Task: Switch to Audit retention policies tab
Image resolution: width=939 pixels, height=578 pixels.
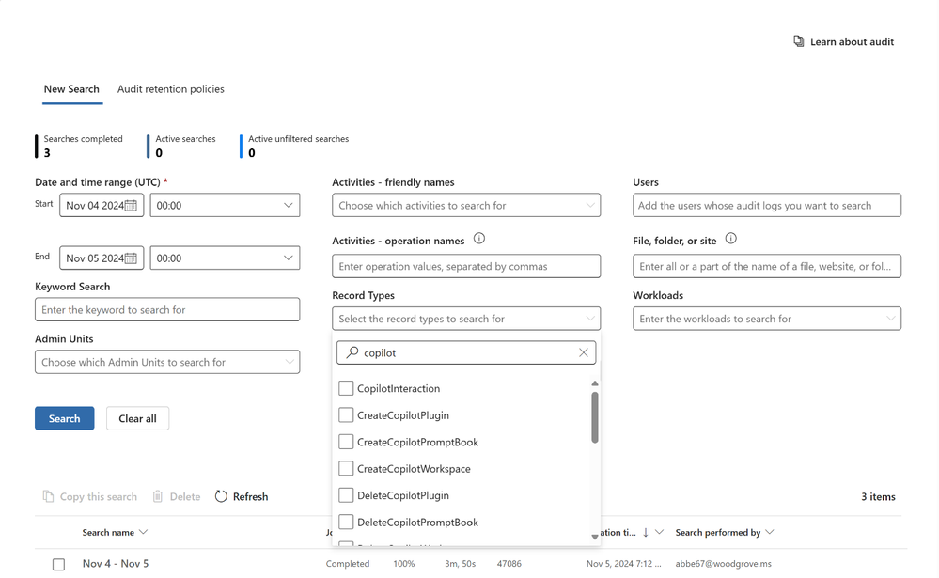Action: (x=171, y=89)
